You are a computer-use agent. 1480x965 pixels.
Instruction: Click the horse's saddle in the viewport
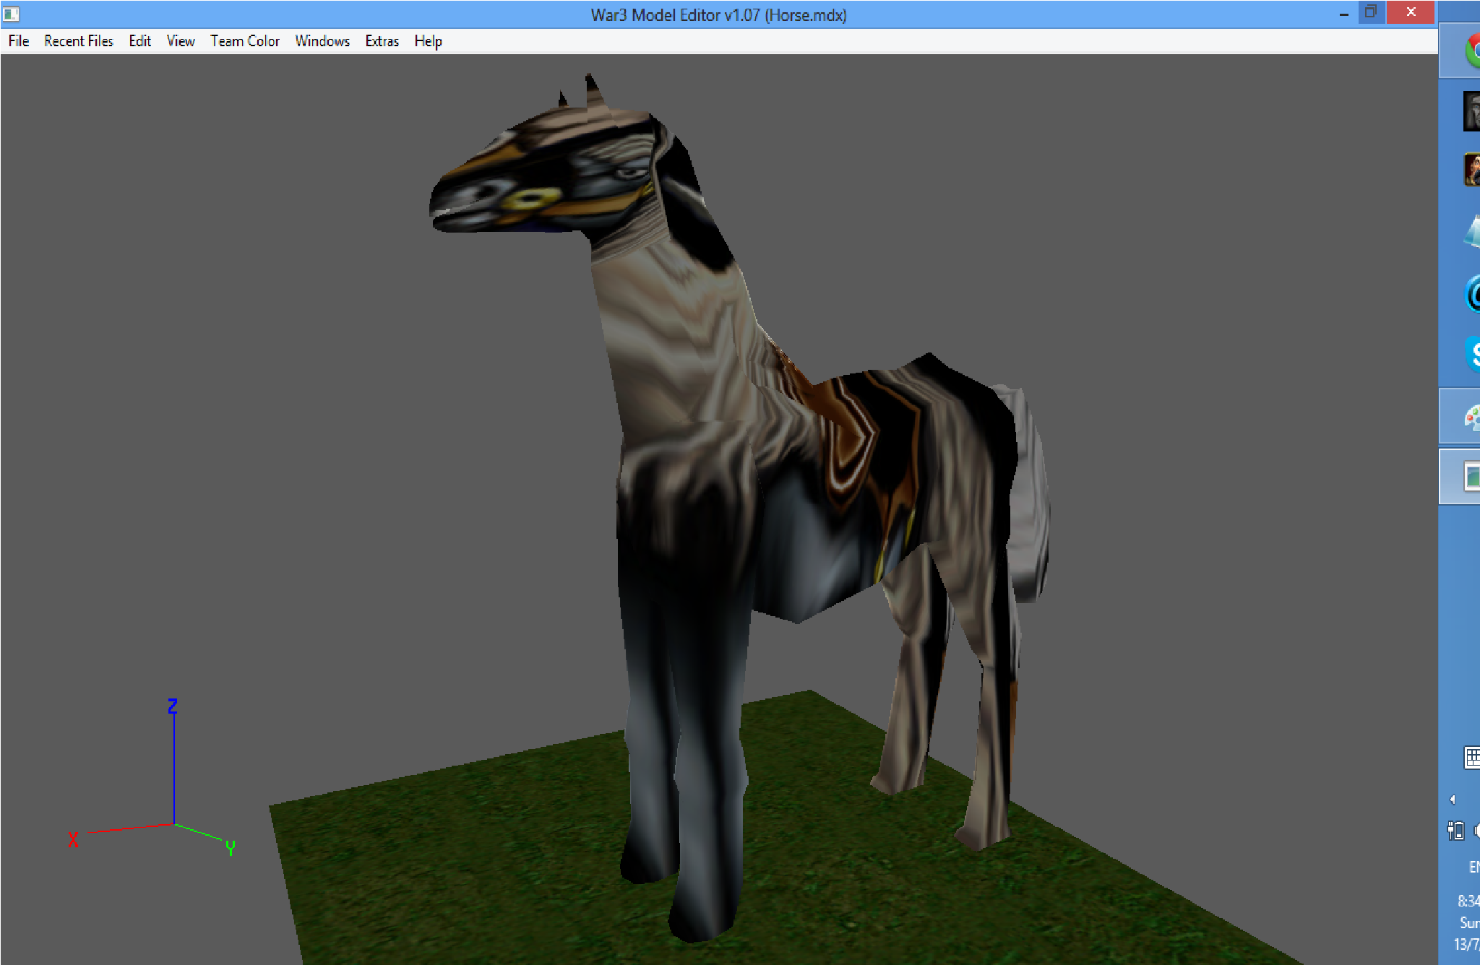[860, 441]
